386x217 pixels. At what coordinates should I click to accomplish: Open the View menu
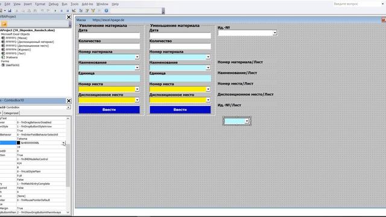pyautogui.click(x=17, y=4)
